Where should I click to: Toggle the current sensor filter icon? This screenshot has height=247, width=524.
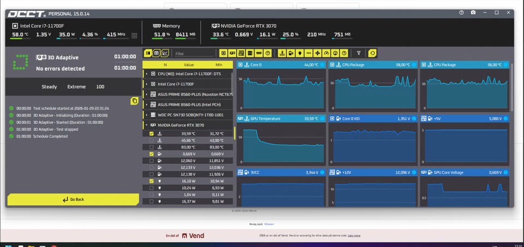[309, 53]
